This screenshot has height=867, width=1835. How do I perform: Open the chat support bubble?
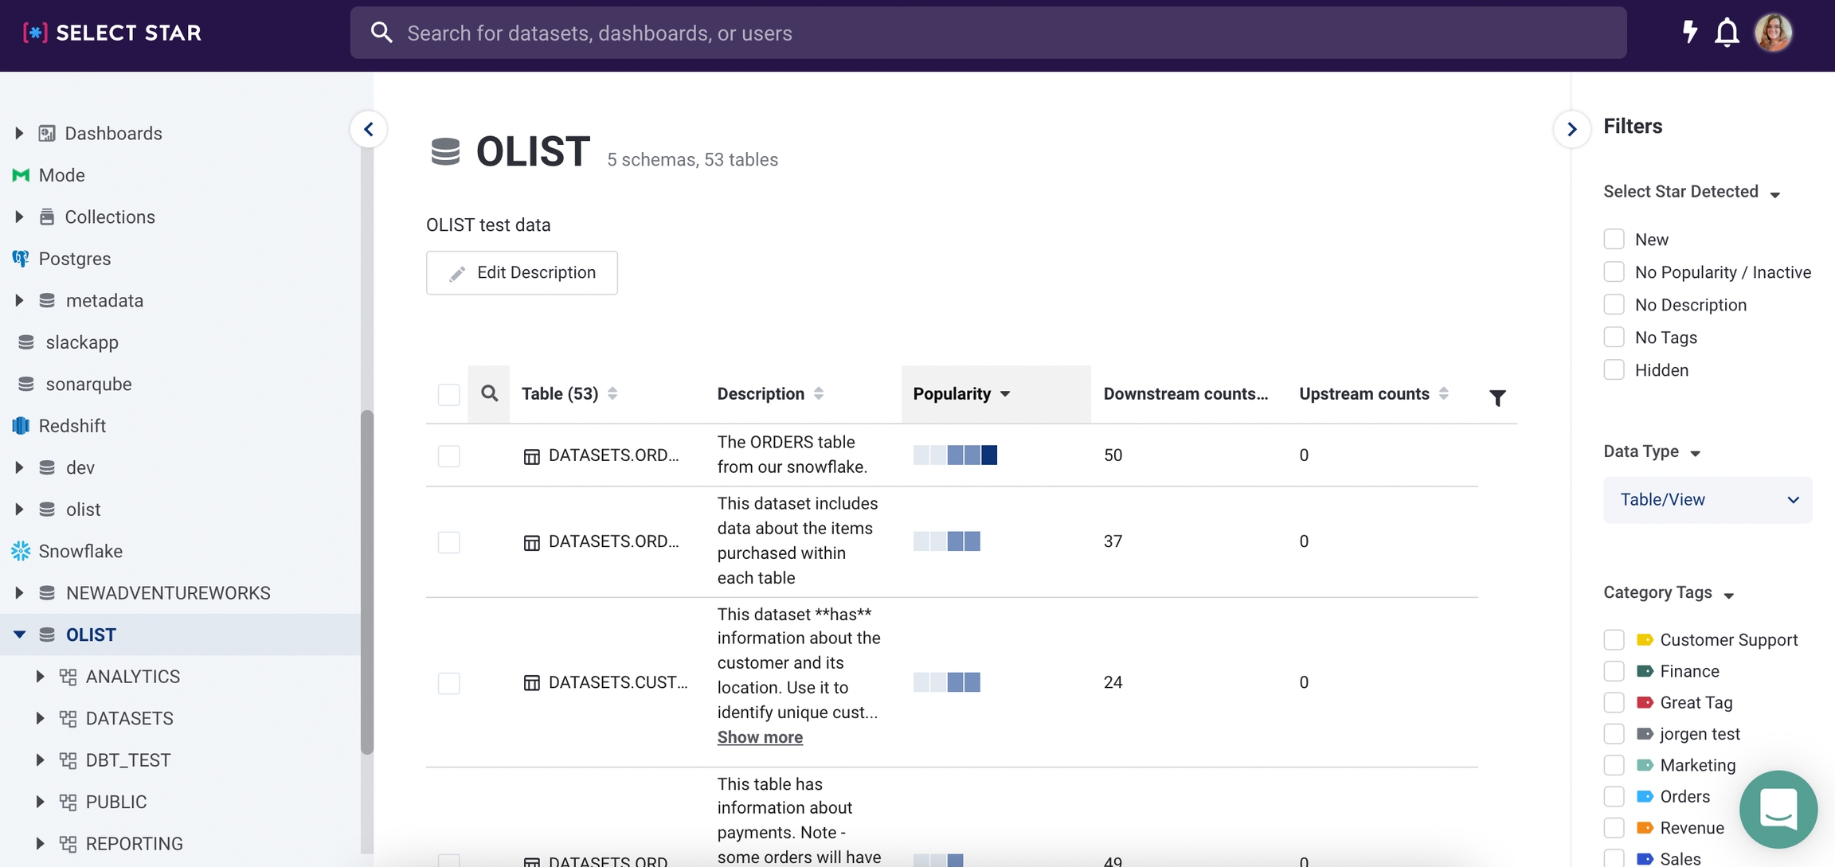coord(1778,809)
